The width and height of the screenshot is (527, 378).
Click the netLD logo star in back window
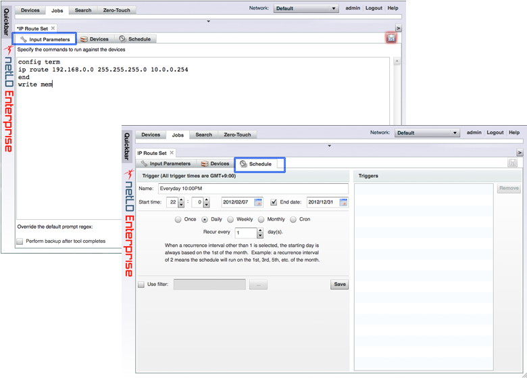pos(8,50)
